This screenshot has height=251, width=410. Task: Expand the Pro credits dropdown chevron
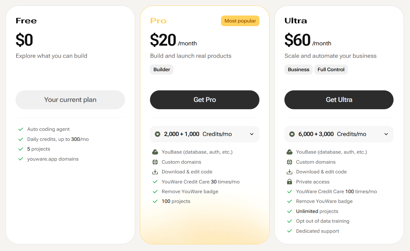tap(252, 134)
